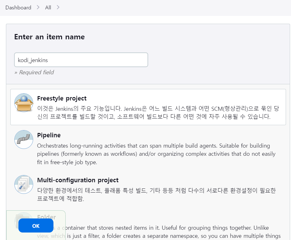This screenshot has width=291, height=240.
Task: Confirm with the blue OK button
Action: pos(36,226)
